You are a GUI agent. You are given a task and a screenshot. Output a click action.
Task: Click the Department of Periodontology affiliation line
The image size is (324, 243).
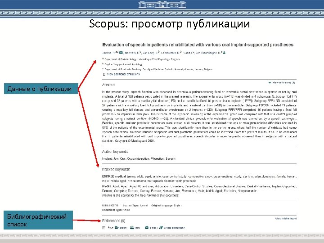141,59
